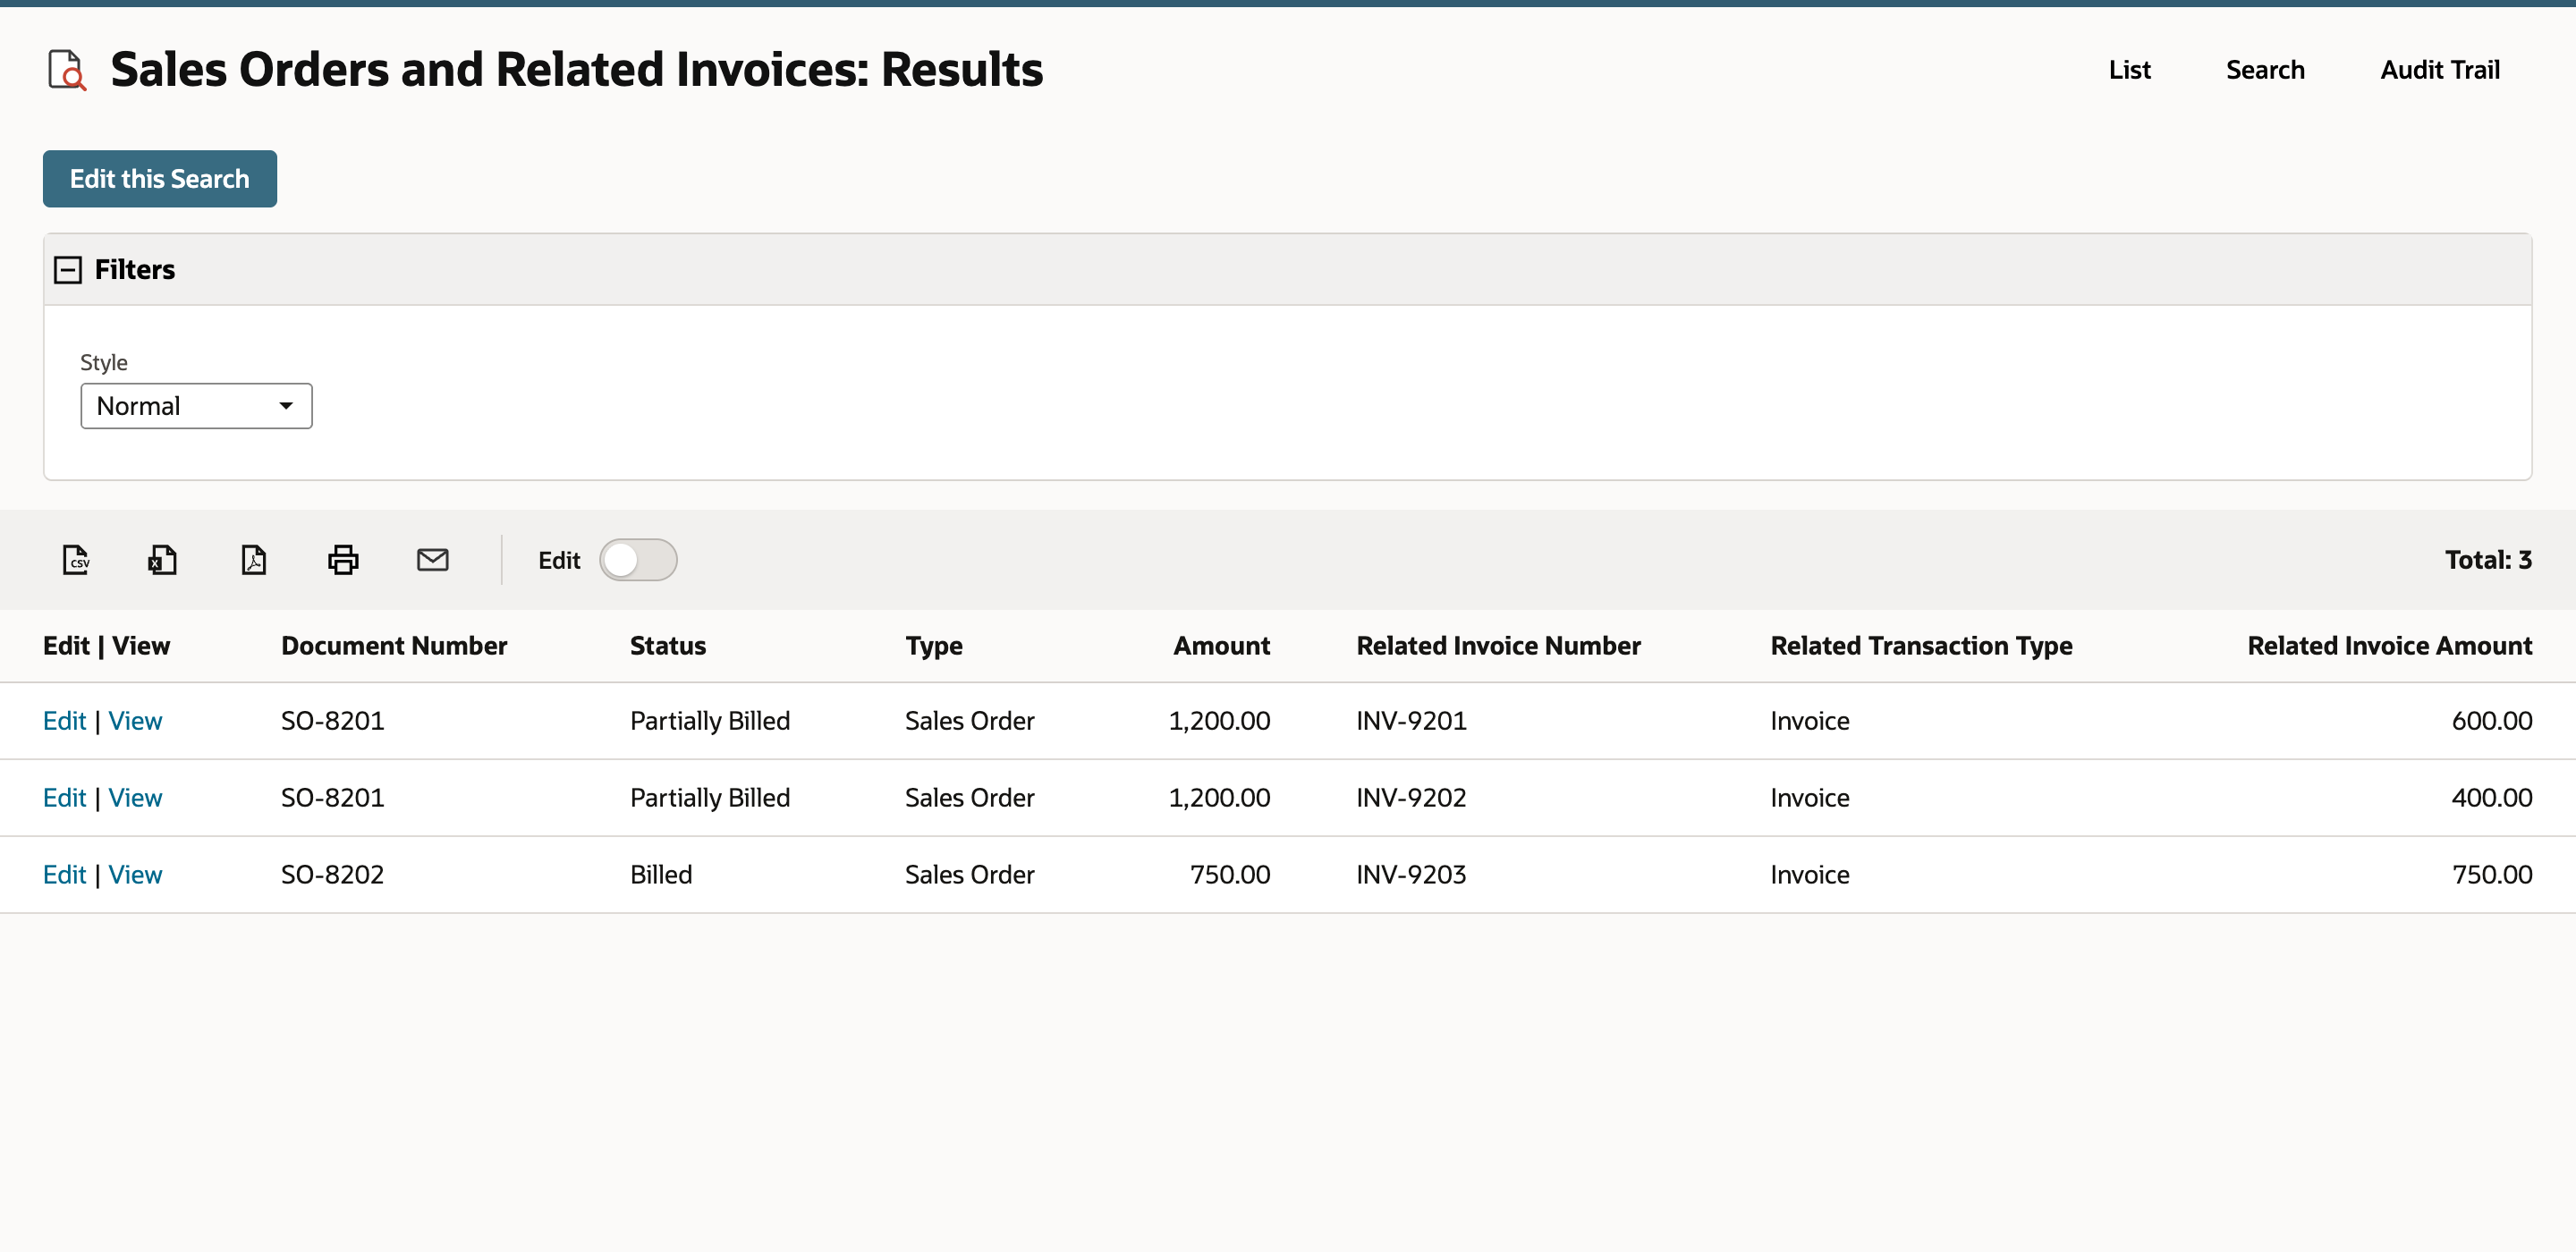This screenshot has width=2576, height=1252.
Task: Click the Total: 3 count label
Action: point(2488,560)
